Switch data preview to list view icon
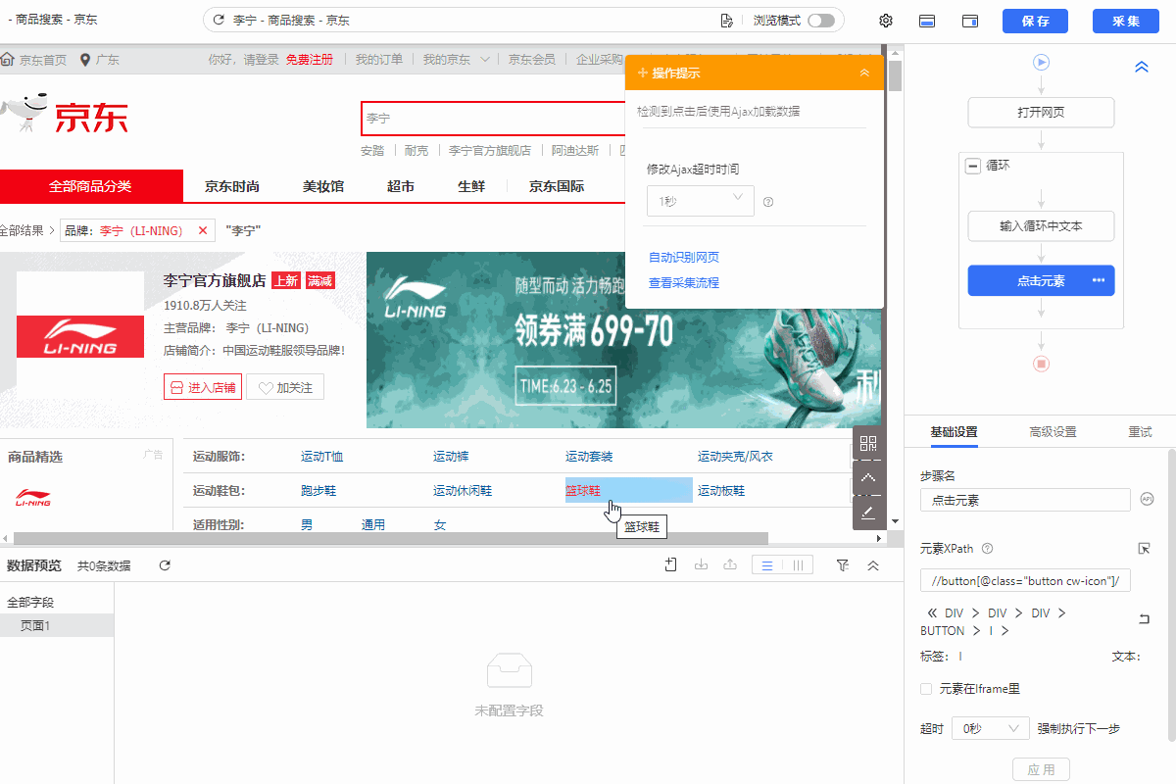Image resolution: width=1176 pixels, height=784 pixels. pyautogui.click(x=768, y=565)
